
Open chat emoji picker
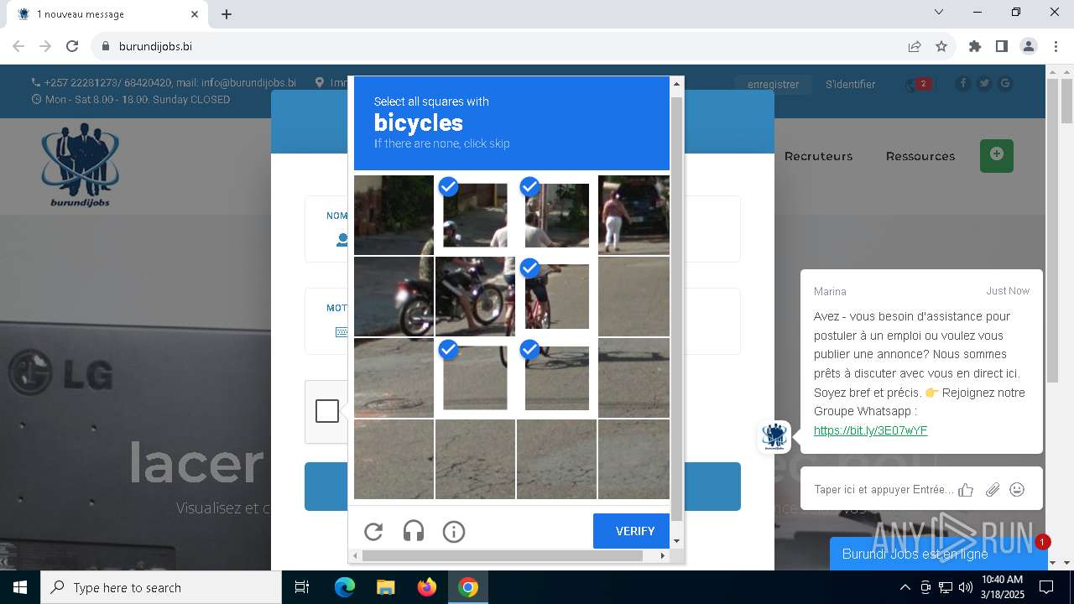(x=1017, y=489)
